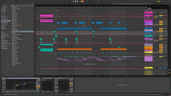This screenshot has width=171, height=96.
Task: Click the Reverb device folder icon
Action: pyautogui.click(x=13, y=16)
